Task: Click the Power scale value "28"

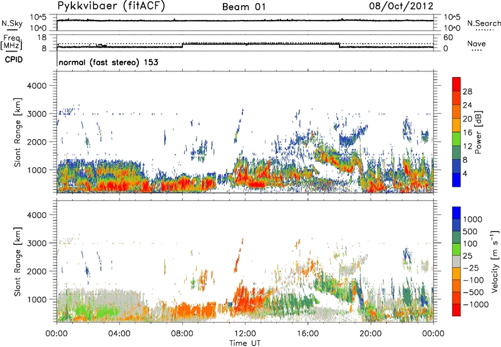Action: (467, 91)
